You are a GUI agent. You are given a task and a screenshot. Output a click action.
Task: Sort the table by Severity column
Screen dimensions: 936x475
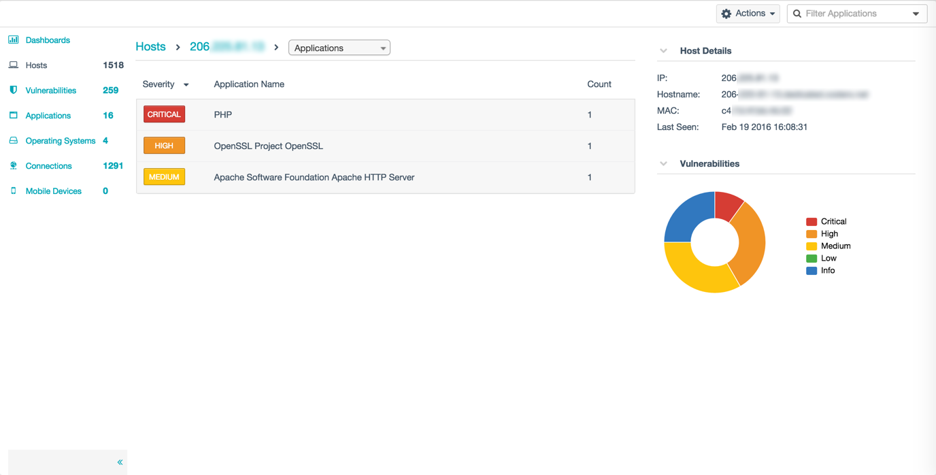tap(165, 84)
